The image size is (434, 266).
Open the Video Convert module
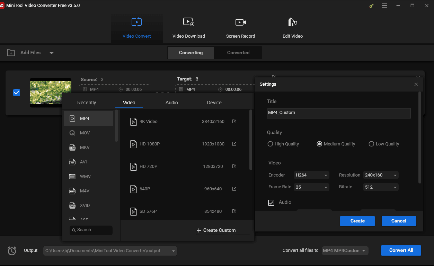[x=136, y=28]
